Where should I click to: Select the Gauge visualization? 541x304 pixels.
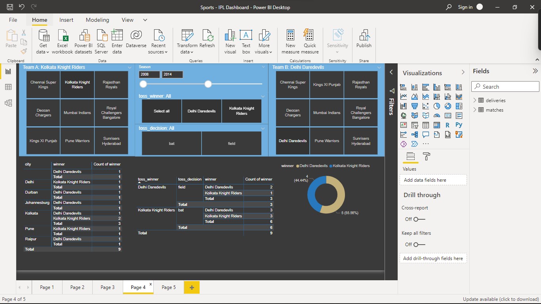coord(437,116)
